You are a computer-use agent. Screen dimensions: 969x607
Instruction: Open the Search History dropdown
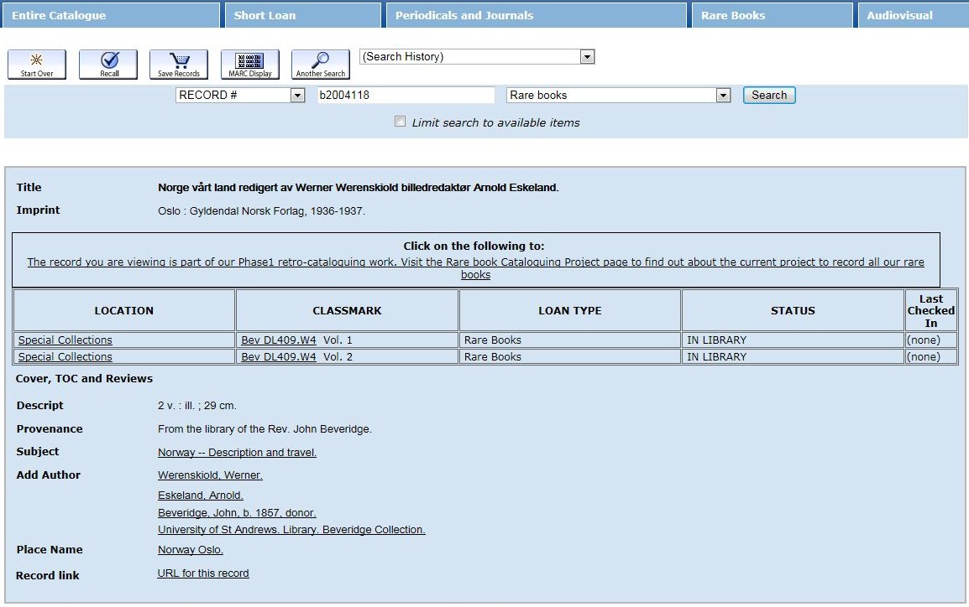(477, 57)
